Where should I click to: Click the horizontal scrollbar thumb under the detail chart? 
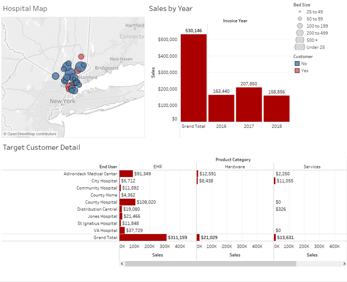(x=210, y=263)
